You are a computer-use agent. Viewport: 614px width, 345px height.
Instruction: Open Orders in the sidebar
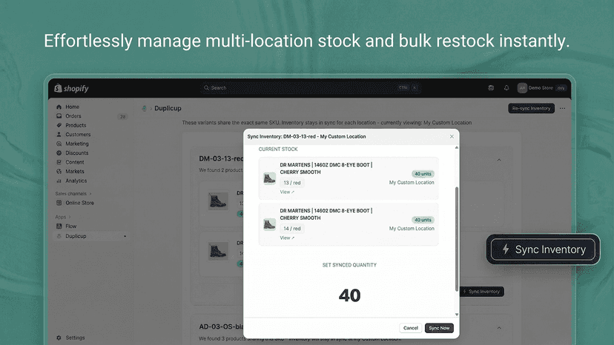click(x=73, y=116)
